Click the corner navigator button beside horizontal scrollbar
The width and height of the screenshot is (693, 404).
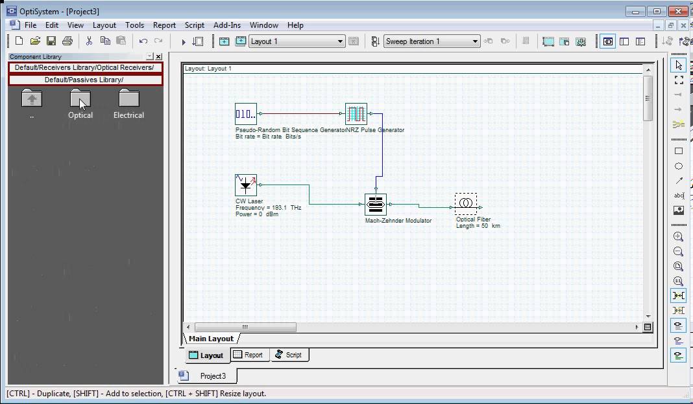pos(648,327)
